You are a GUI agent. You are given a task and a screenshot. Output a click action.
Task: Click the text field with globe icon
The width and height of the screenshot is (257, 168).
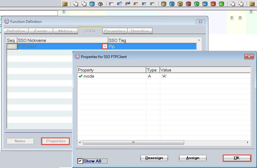point(128,4)
